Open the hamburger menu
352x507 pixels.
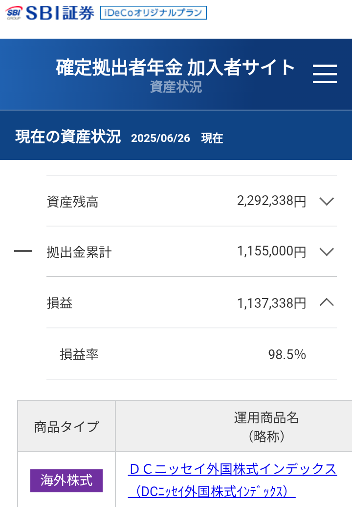[x=325, y=74]
